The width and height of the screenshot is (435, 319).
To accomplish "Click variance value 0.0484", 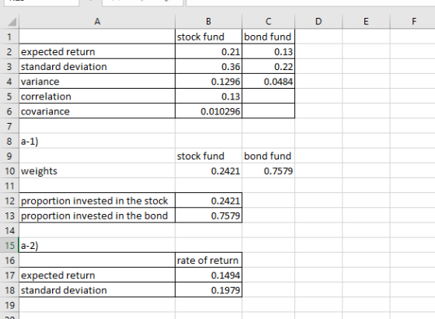I will point(268,82).
